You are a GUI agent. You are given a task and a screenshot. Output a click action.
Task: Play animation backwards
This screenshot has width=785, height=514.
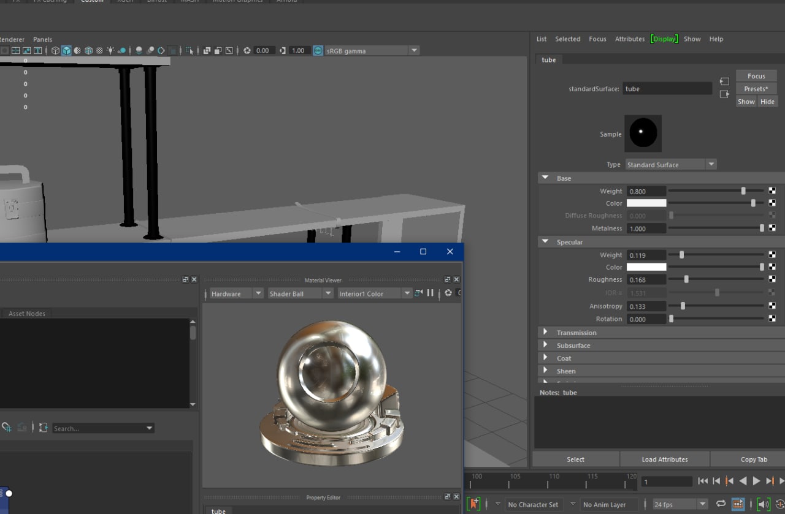pyautogui.click(x=743, y=482)
